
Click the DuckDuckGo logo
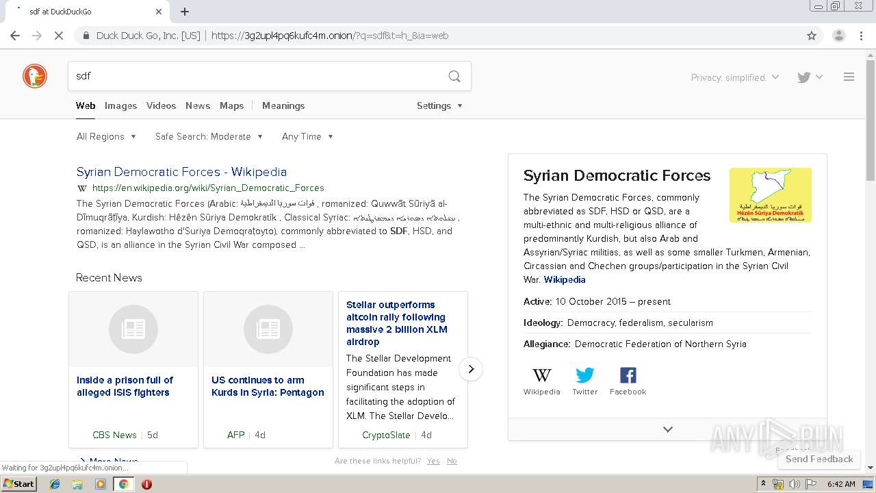[x=35, y=76]
